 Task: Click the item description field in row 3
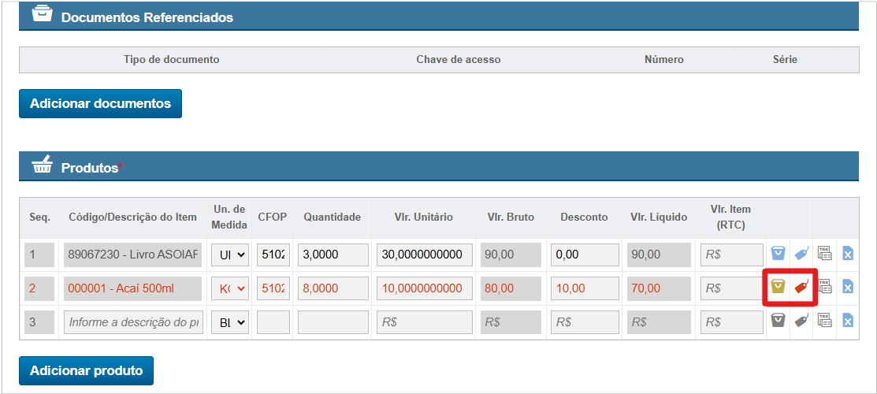pos(134,322)
